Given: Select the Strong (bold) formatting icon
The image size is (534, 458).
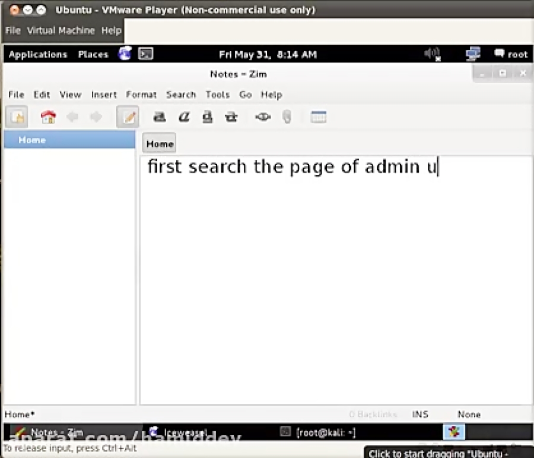Looking at the screenshot, I should [159, 116].
